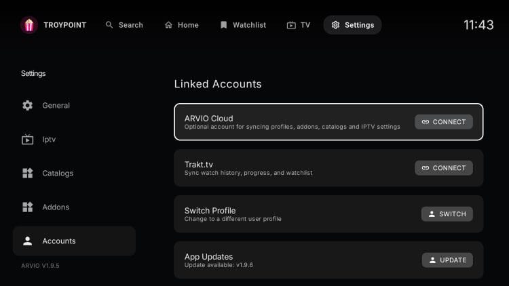Click 'Change to a different user profile' description
Screen dimensions: 509x286
coord(233,219)
